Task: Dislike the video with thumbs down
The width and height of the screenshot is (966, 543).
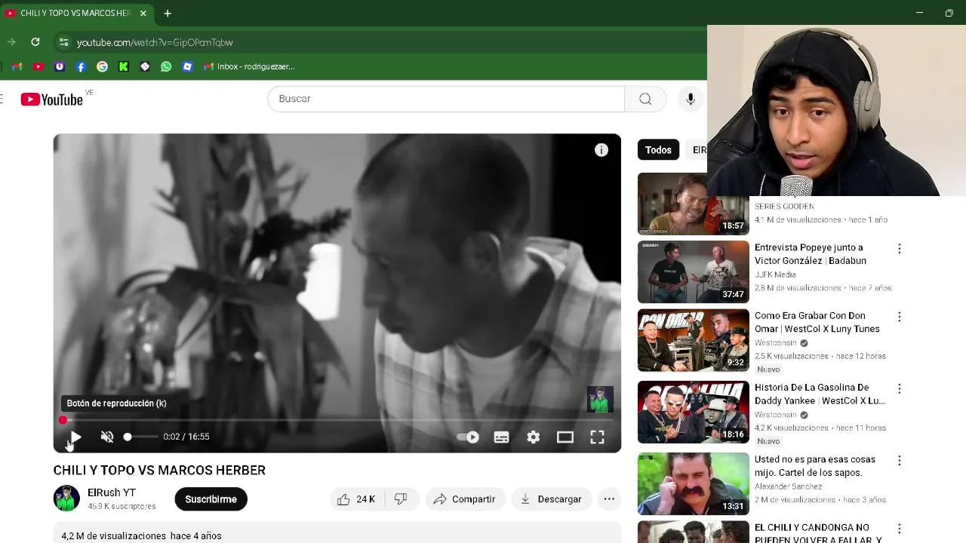Action: click(x=401, y=499)
